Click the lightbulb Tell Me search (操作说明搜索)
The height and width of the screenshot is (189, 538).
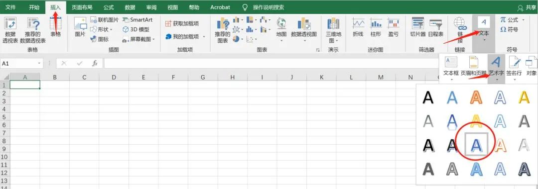tap(263, 7)
